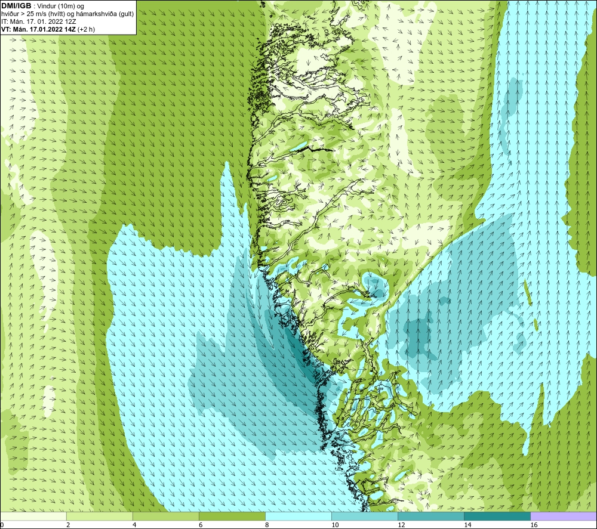
Task: Click the 8–10 m/s pale cyan swatch
Action: [x=298, y=516]
